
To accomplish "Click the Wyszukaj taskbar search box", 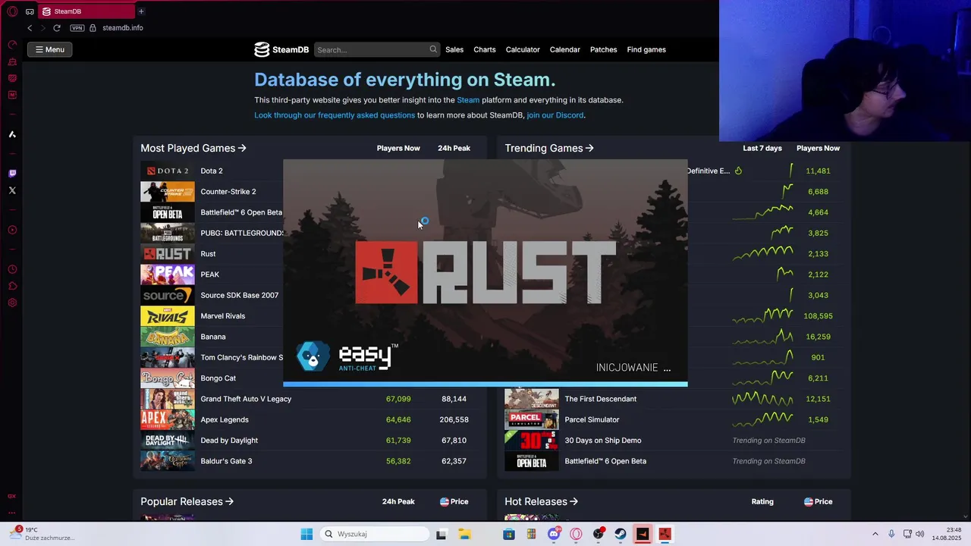I will 373,534.
